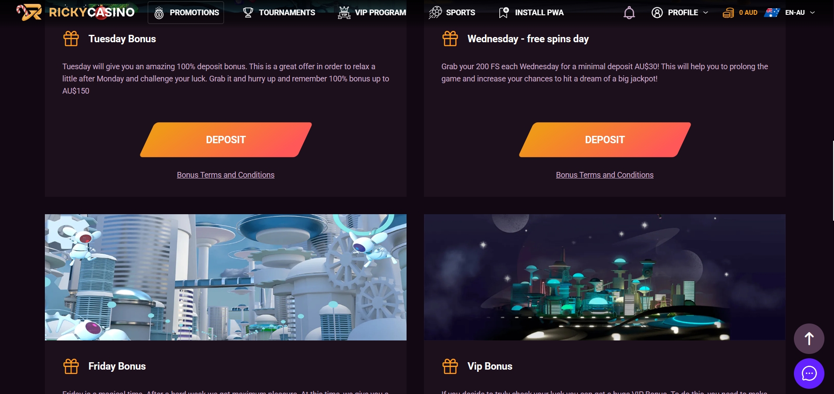Click Deposit under Tuesday Bonus
834x394 pixels.
point(226,140)
